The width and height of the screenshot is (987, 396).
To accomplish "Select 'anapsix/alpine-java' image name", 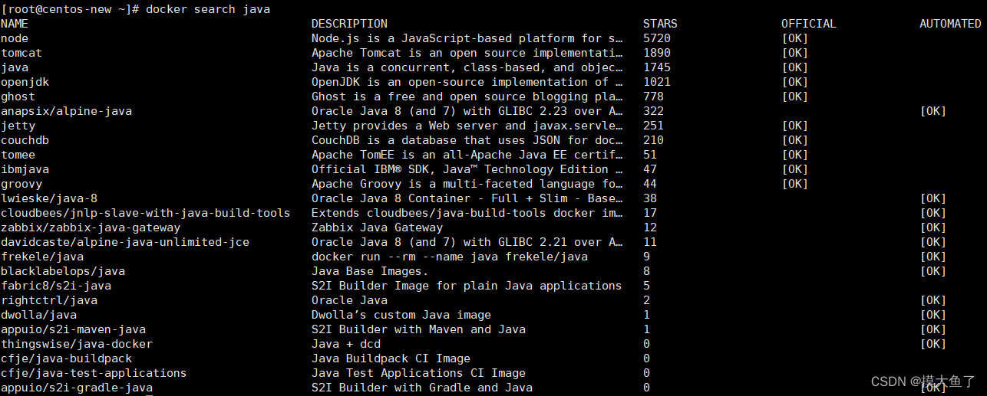I will [66, 111].
